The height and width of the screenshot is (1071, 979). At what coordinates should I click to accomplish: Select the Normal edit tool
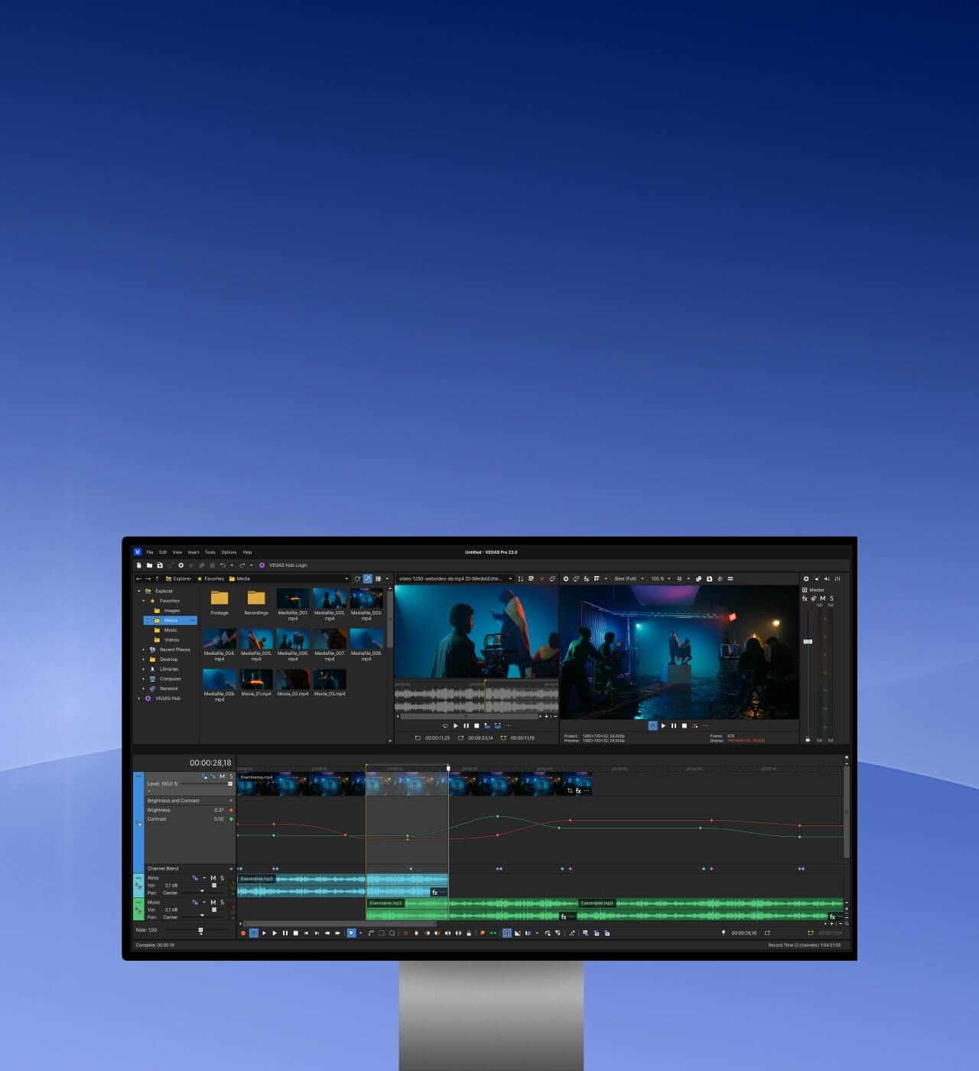[x=351, y=933]
